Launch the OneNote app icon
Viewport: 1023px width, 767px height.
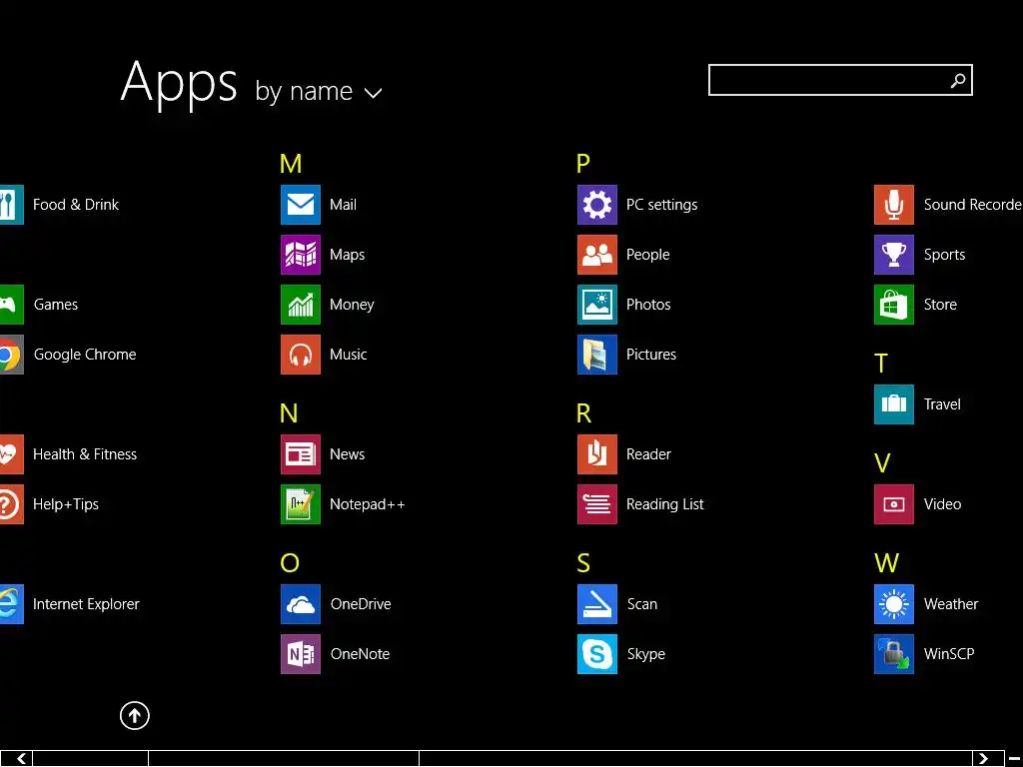click(x=300, y=653)
